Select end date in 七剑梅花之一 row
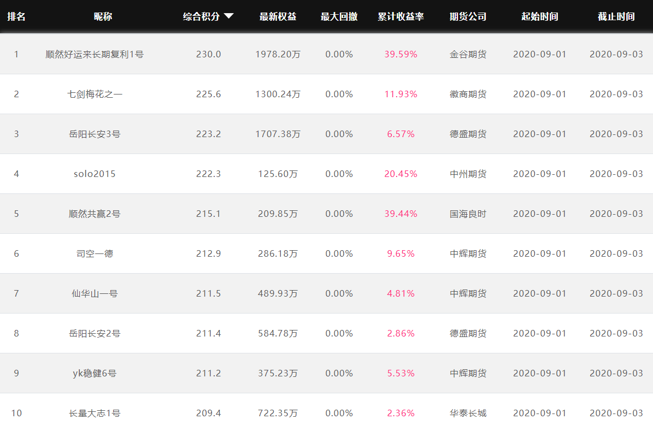Screen dimensions: 653x431 [616, 94]
